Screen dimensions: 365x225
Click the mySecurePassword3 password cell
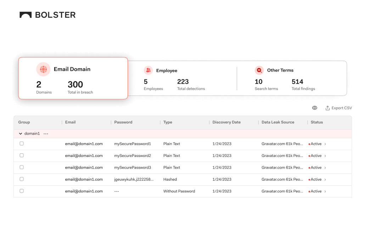(x=133, y=168)
